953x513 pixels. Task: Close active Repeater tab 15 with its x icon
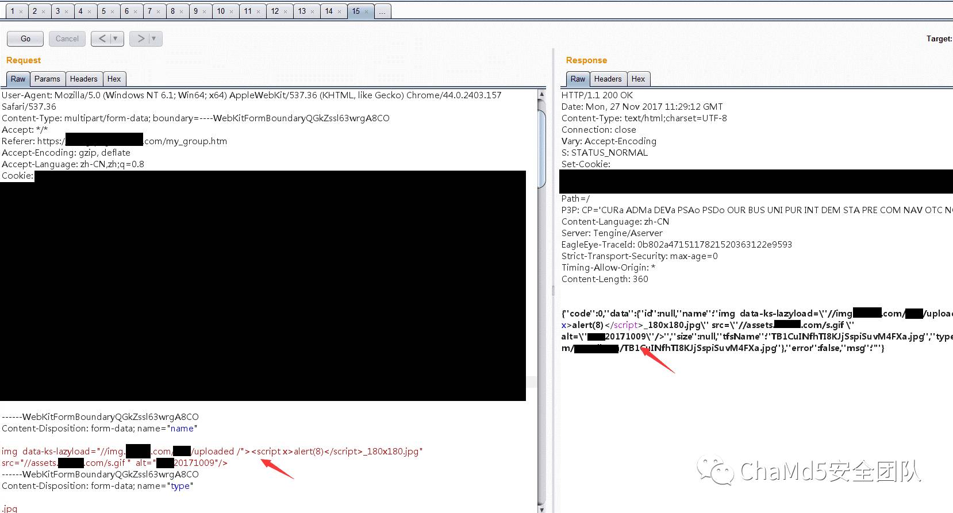(366, 11)
